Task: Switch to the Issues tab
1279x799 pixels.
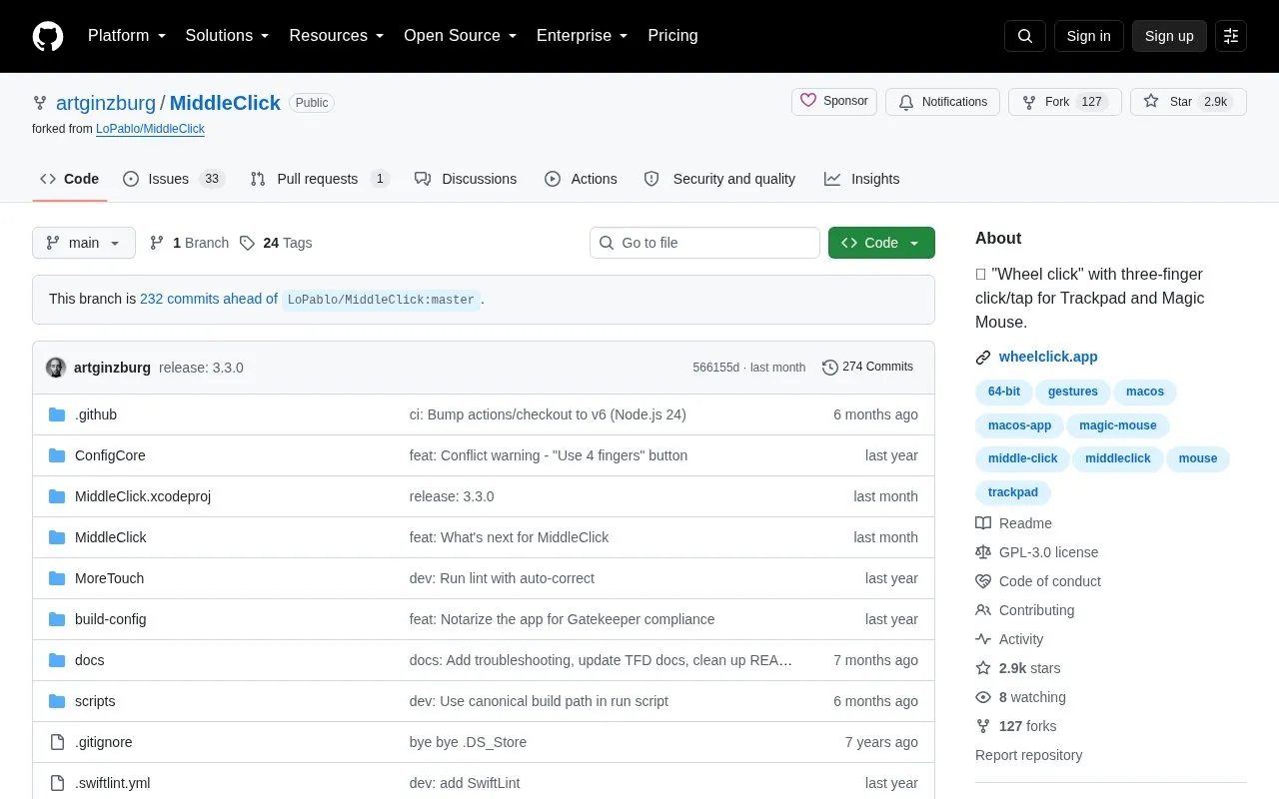Action: pyautogui.click(x=174, y=179)
